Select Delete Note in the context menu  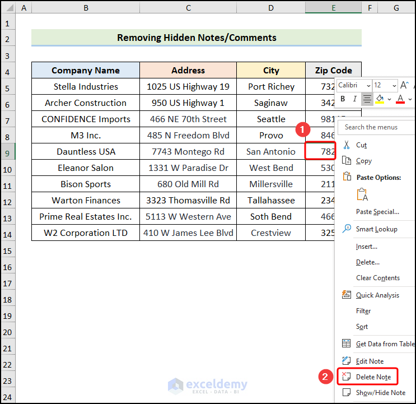pos(373,377)
